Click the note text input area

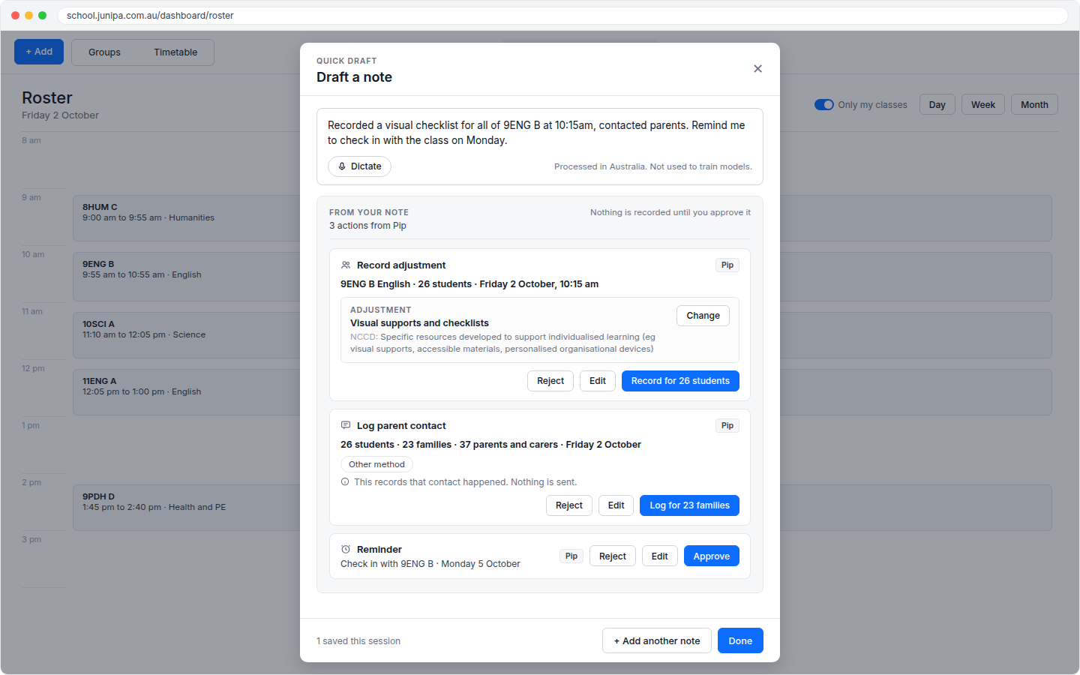540,133
